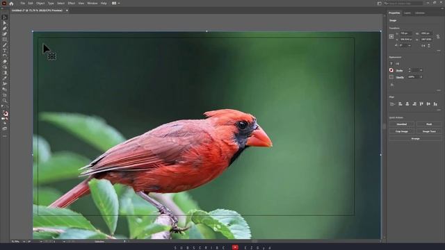Click the reference point locator
Image resolution: width=445 pixels, height=250 pixels.
pos(391,37)
